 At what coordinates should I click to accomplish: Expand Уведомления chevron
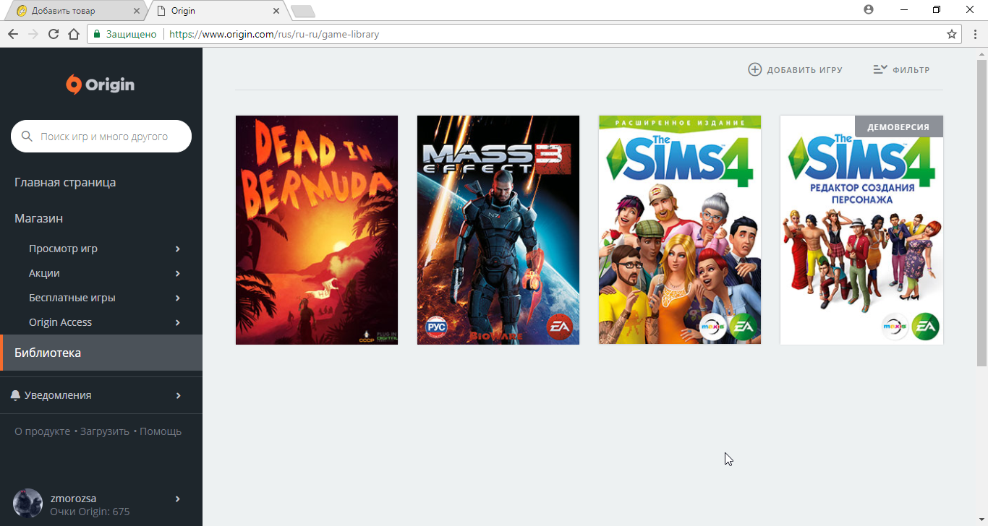pyautogui.click(x=178, y=395)
